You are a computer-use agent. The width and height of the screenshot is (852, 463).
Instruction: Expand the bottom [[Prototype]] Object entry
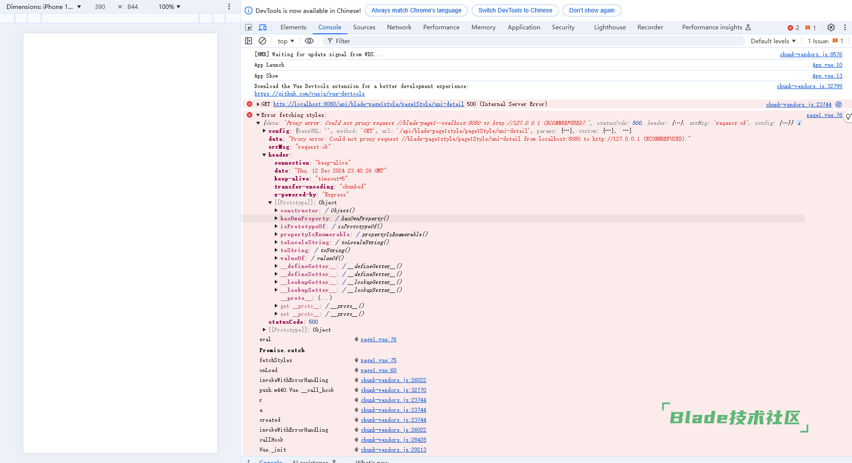click(264, 330)
